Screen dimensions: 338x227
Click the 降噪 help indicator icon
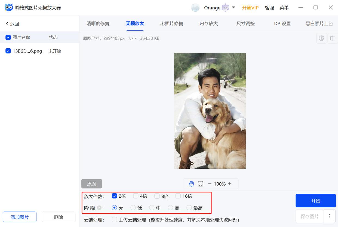[x=99, y=208]
